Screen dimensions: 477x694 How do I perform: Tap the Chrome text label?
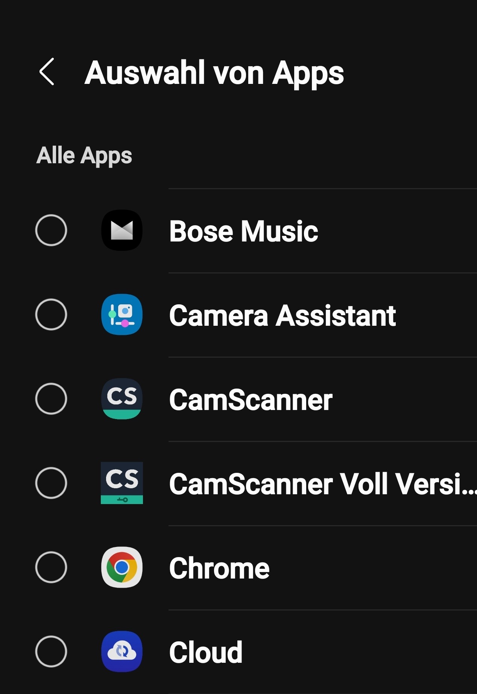pos(219,568)
